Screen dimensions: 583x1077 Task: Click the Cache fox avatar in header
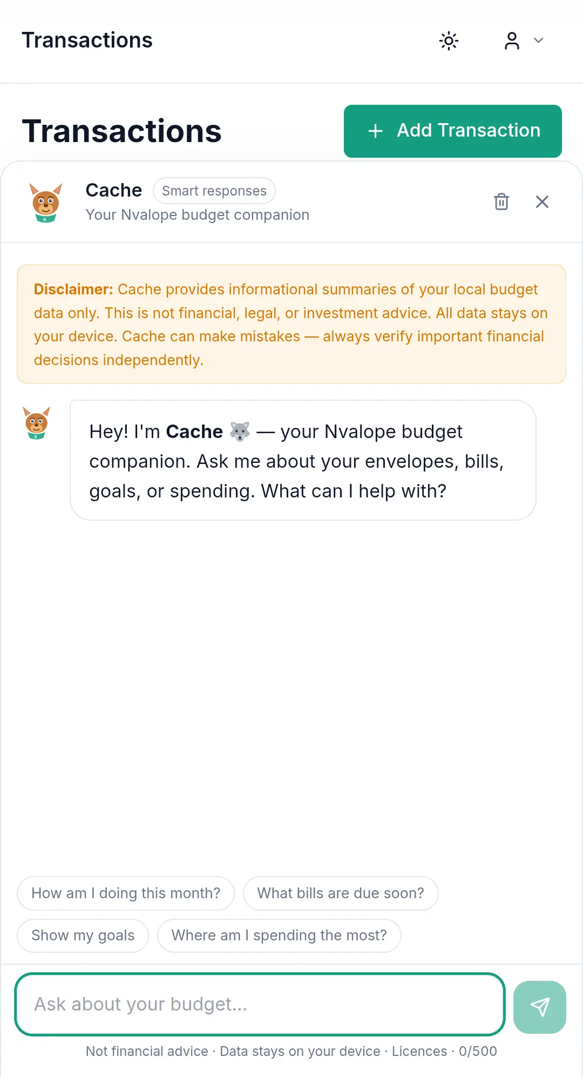coord(46,203)
